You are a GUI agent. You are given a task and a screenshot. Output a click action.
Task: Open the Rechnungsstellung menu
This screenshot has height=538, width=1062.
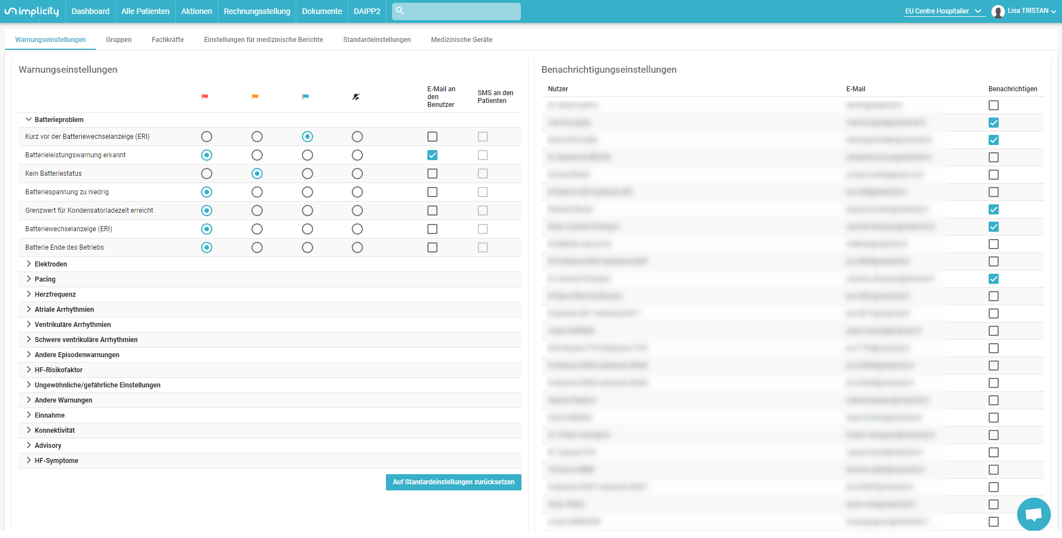click(x=257, y=11)
